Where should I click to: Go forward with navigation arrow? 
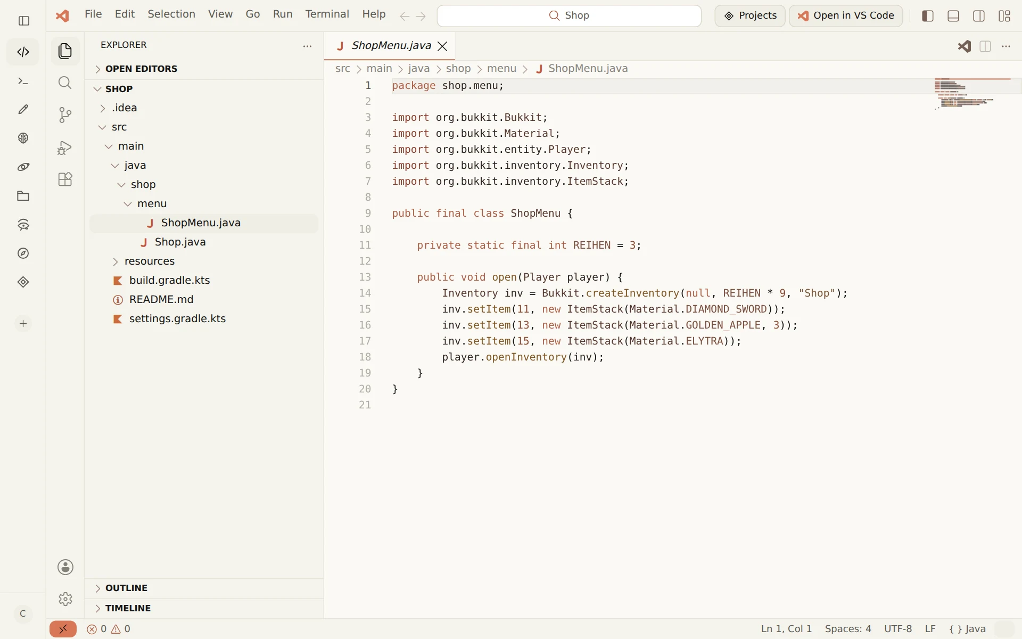(x=421, y=16)
